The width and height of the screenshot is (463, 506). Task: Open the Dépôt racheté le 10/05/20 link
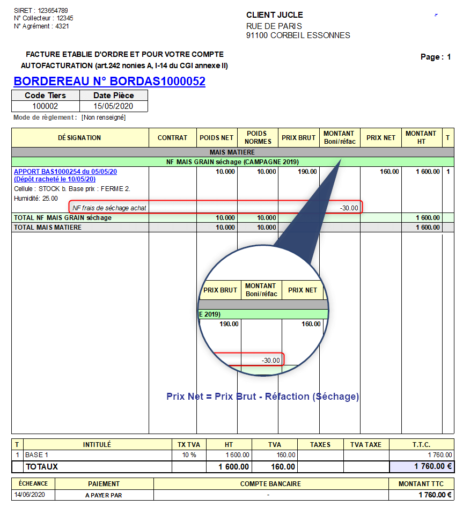[55, 179]
